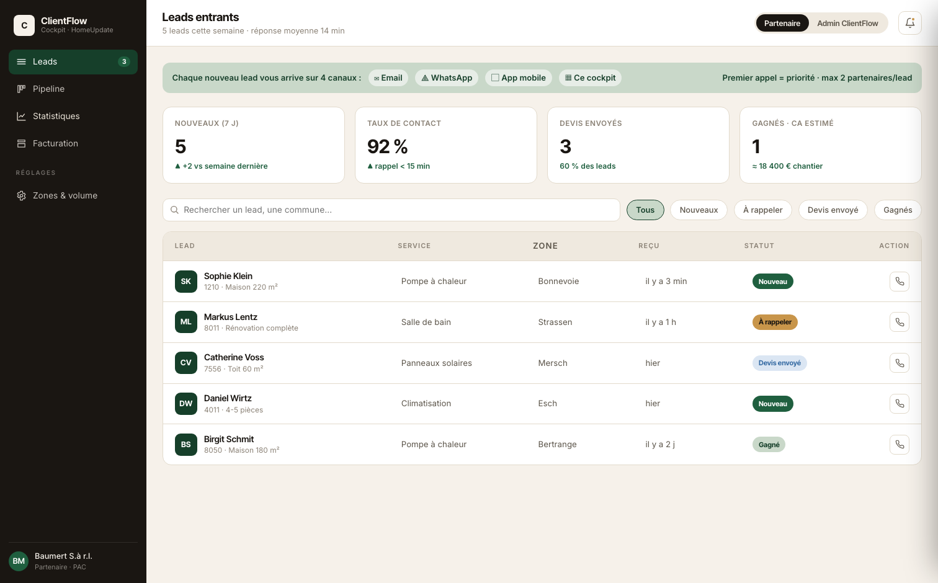Click the Nouveau badge for Daniel Wirtz
The image size is (938, 583).
(x=772, y=404)
